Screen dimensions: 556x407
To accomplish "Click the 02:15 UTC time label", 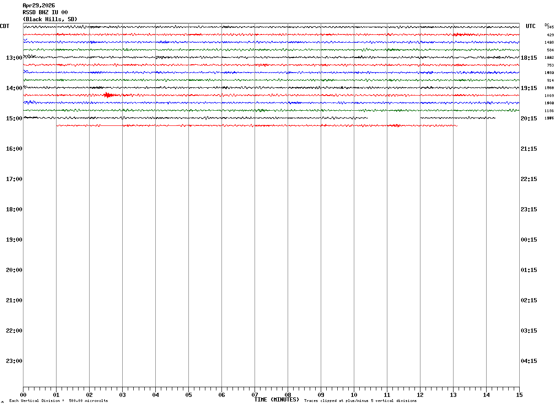I will pos(529,300).
